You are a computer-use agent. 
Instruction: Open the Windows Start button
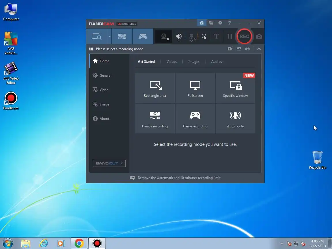click(x=7, y=243)
